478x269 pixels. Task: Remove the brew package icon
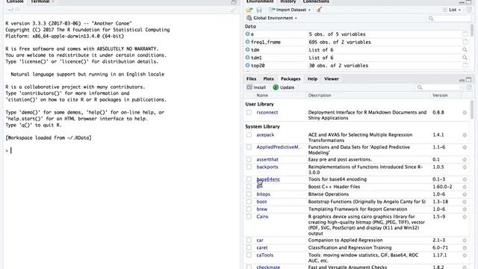click(x=465, y=209)
